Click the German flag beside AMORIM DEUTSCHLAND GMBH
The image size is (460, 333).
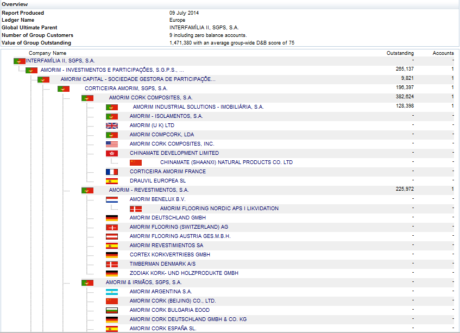click(112, 218)
